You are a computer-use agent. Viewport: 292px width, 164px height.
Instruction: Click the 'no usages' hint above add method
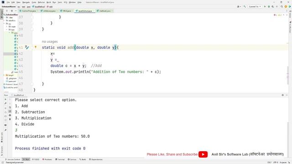click(50, 41)
